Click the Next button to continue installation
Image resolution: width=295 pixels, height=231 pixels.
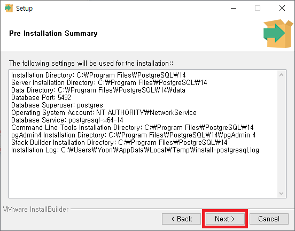tap(225, 219)
